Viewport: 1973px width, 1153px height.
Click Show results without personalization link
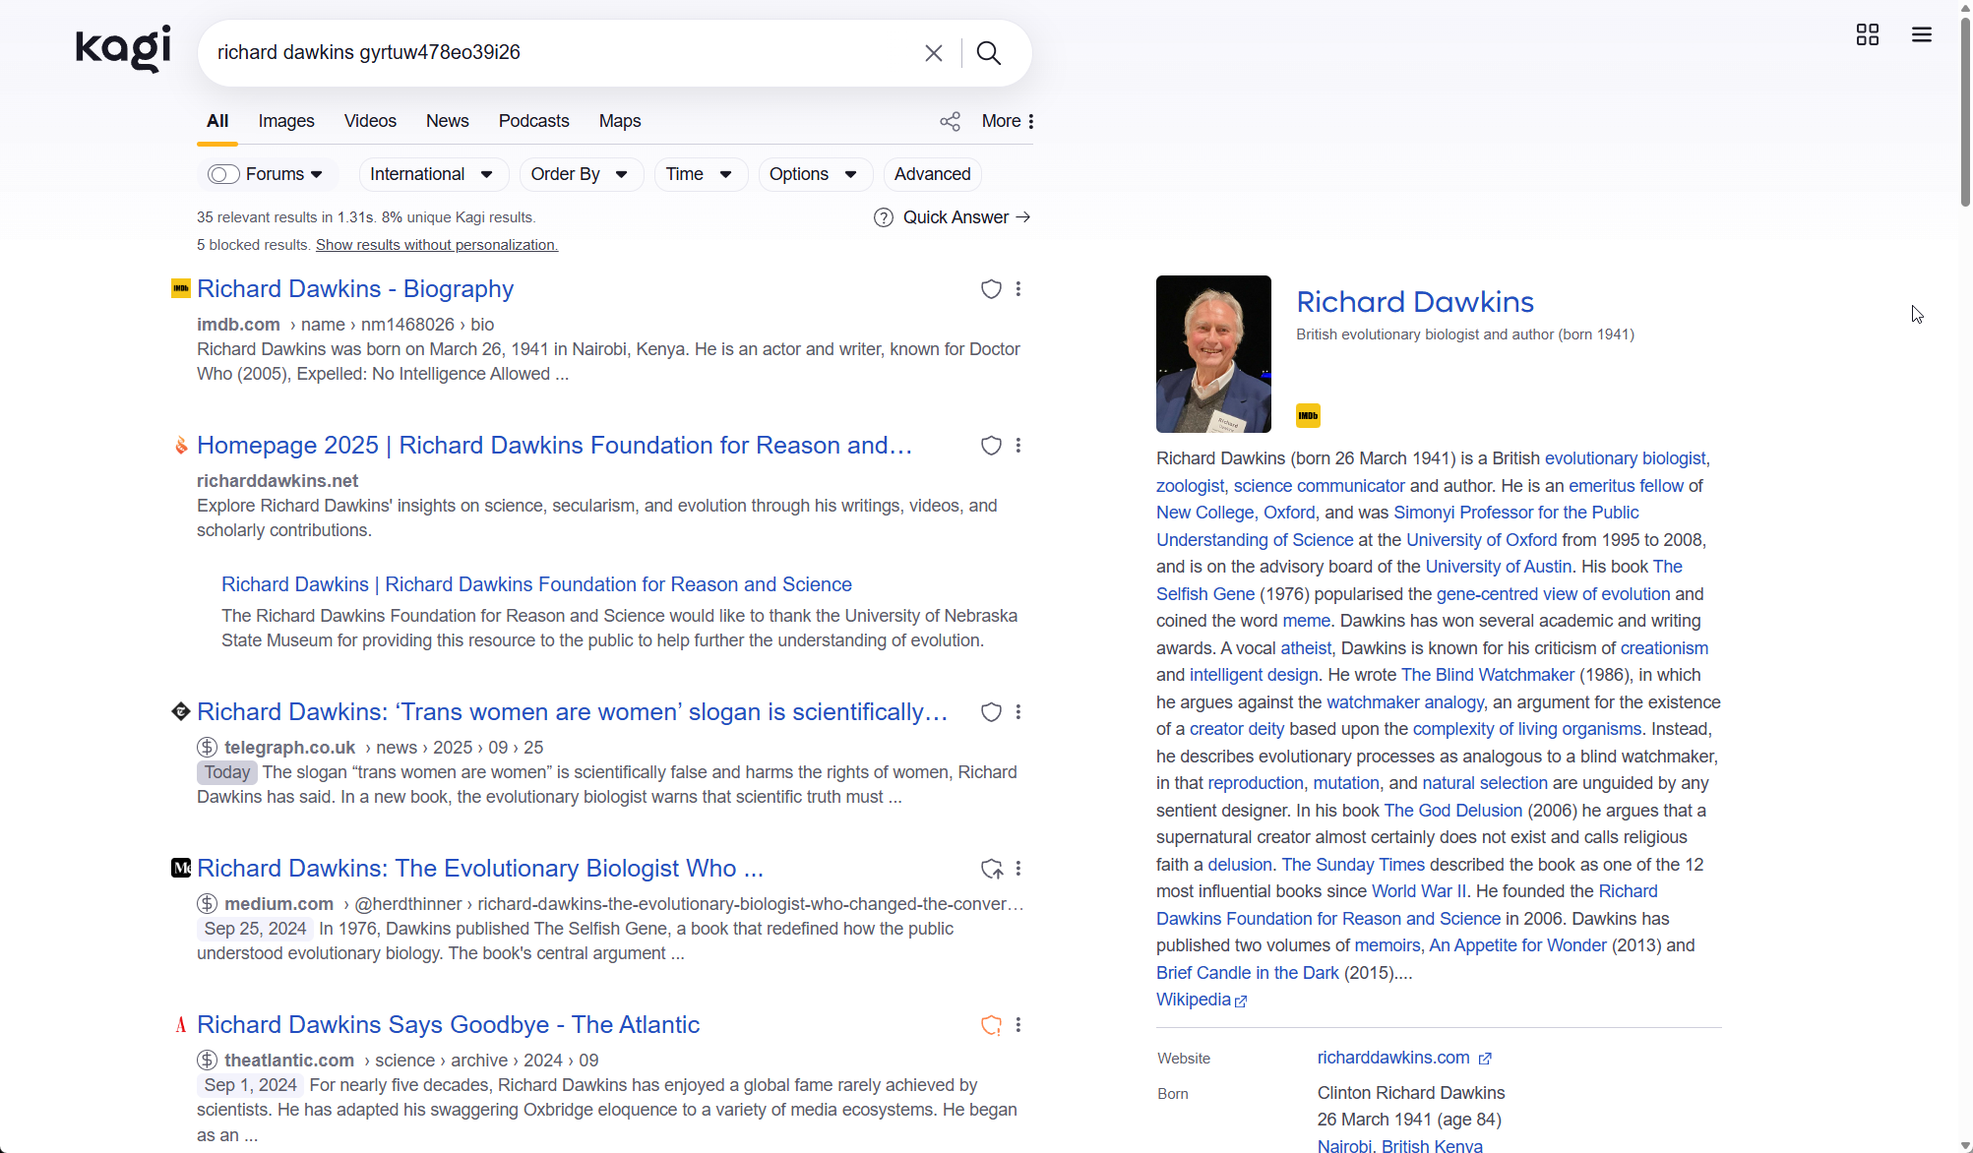click(x=437, y=245)
